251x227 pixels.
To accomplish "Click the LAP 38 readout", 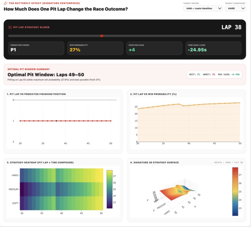I will tap(231, 27).
